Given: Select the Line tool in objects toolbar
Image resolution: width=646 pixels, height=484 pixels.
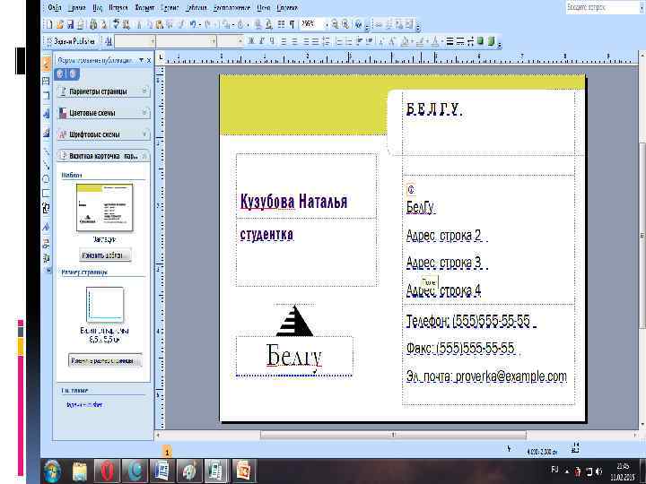Looking at the screenshot, I should tap(46, 152).
